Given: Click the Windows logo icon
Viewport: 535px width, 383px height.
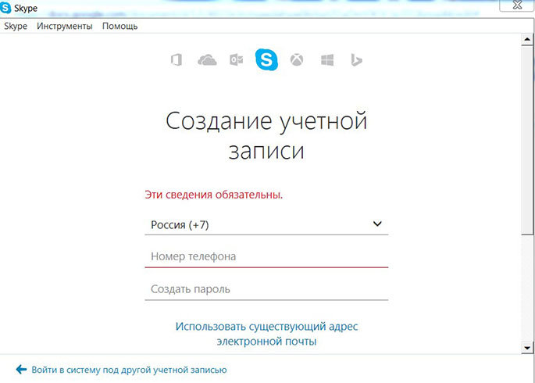Looking at the screenshot, I should 327,60.
